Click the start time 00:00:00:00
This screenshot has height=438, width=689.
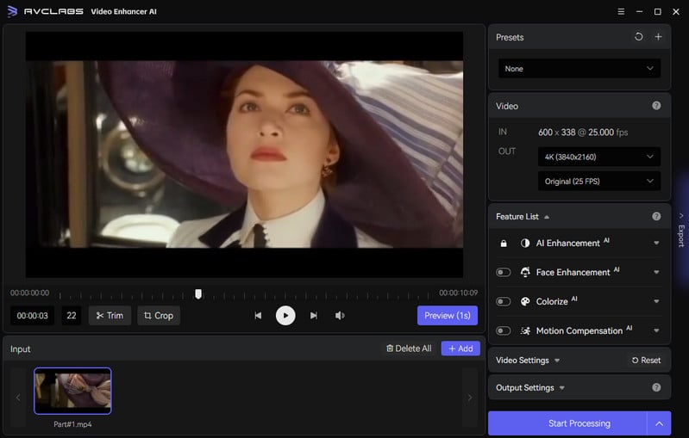pyautogui.click(x=30, y=293)
